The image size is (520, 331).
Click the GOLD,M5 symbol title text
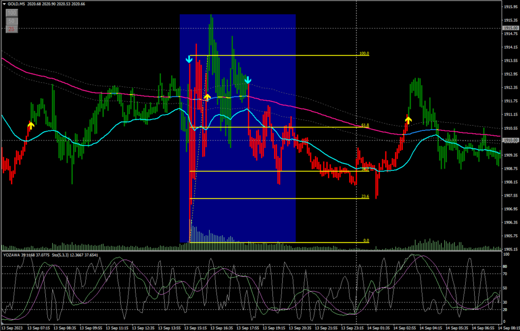18,4
